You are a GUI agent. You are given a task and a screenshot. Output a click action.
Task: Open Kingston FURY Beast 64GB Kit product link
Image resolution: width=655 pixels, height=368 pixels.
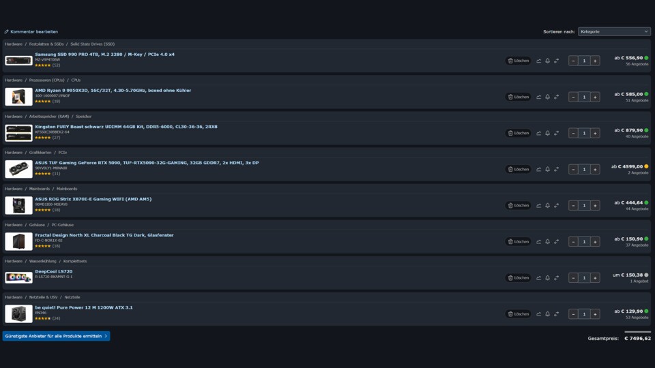126,127
